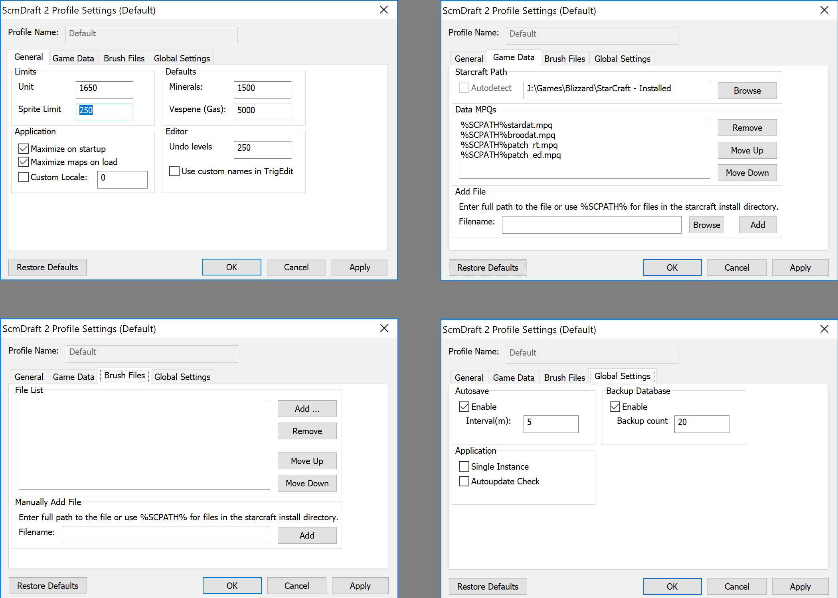Uncheck Autosave Enable checkbox
This screenshot has height=598, width=838.
click(x=464, y=407)
